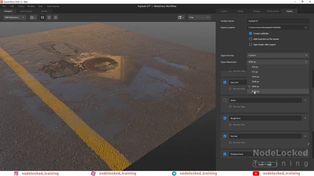Open the mesh preview type icon
This screenshot has height=176, width=314.
coord(181,18)
